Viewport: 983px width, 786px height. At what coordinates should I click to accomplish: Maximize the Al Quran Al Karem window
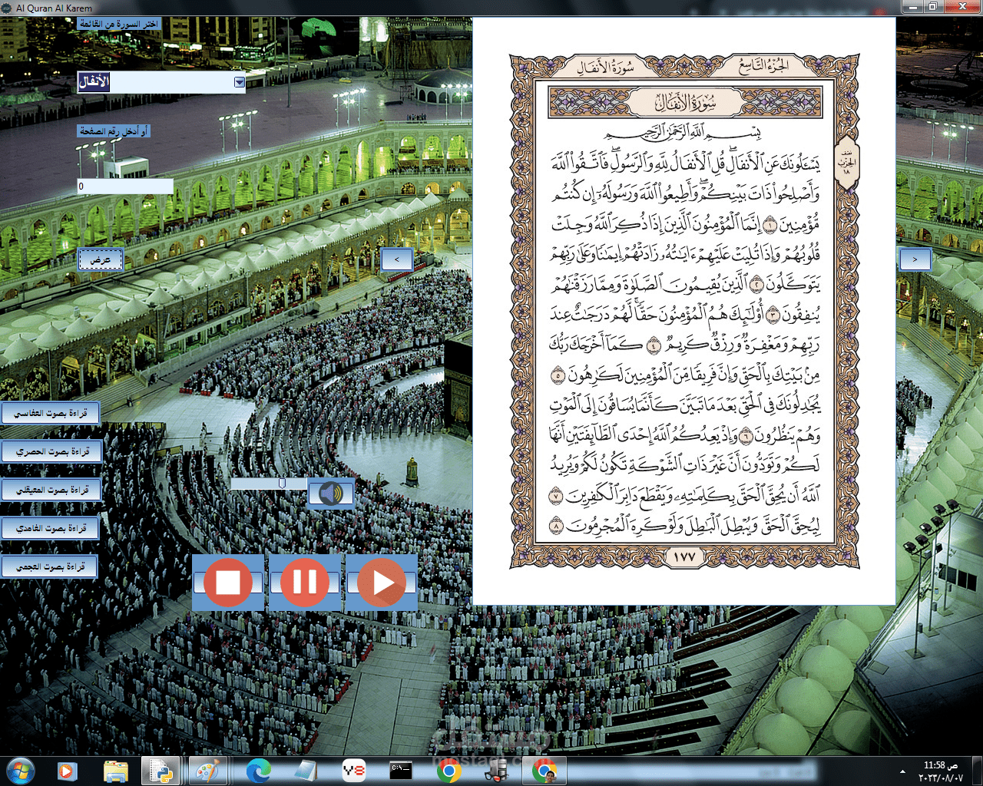(932, 7)
